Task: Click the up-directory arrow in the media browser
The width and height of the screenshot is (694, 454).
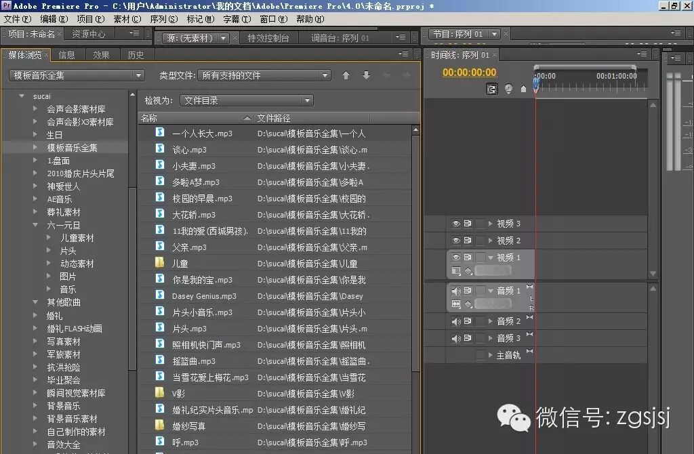Action: (x=346, y=75)
